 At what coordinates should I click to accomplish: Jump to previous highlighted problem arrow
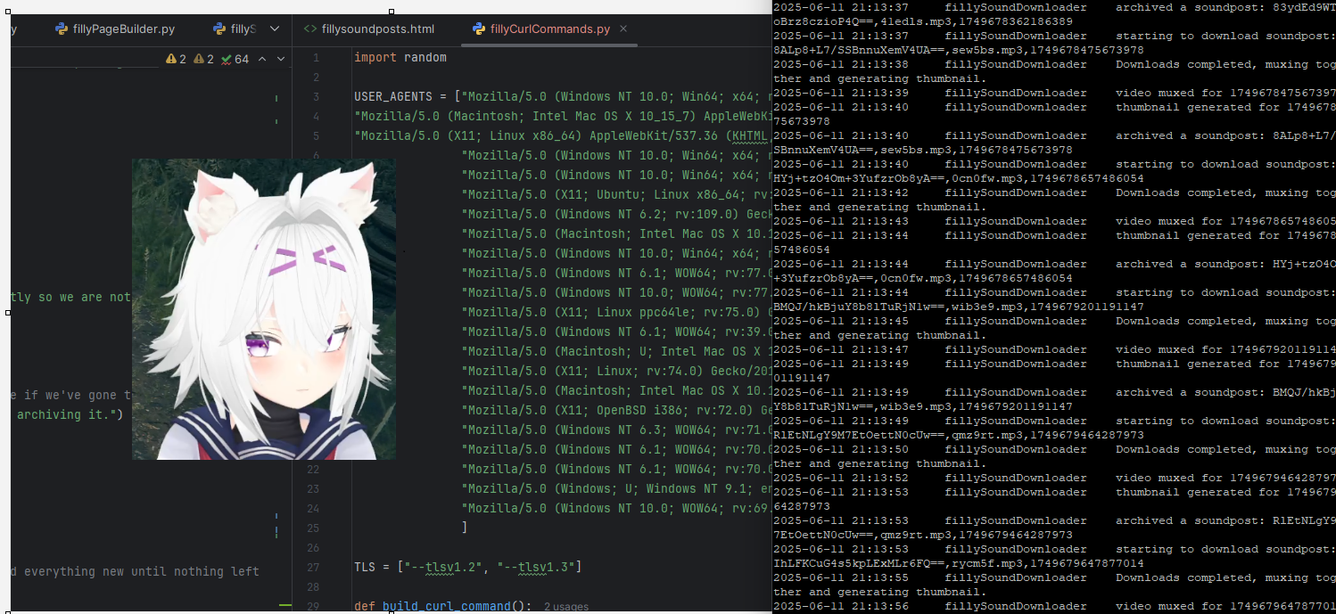tap(262, 59)
